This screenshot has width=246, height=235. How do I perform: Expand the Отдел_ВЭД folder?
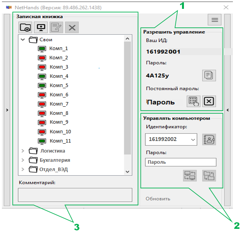(x=23, y=170)
